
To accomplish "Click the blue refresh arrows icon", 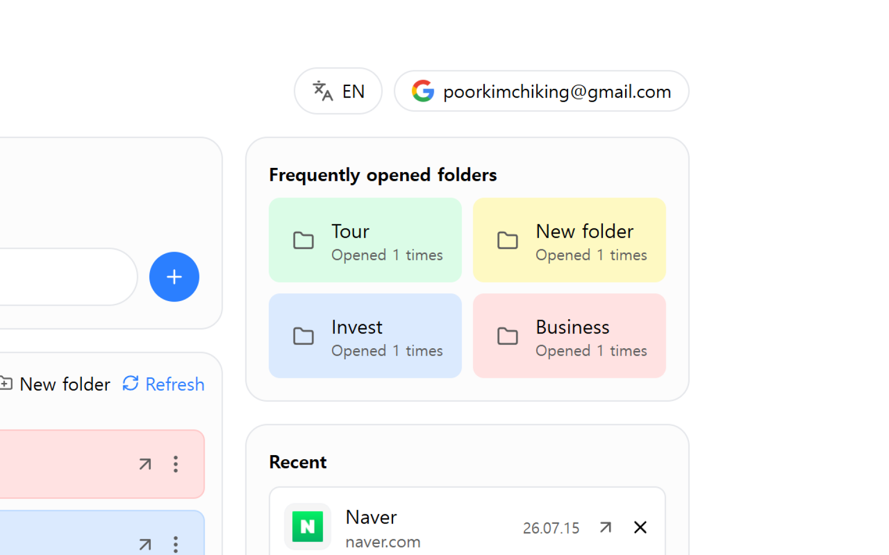I will [131, 383].
